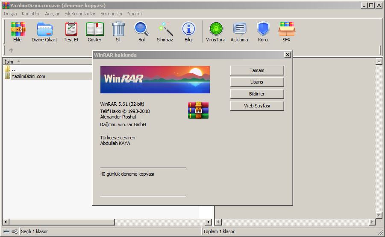Click 'Seçili 1 klasör' status text
Viewport: 385px width, 237px height.
click(x=34, y=231)
